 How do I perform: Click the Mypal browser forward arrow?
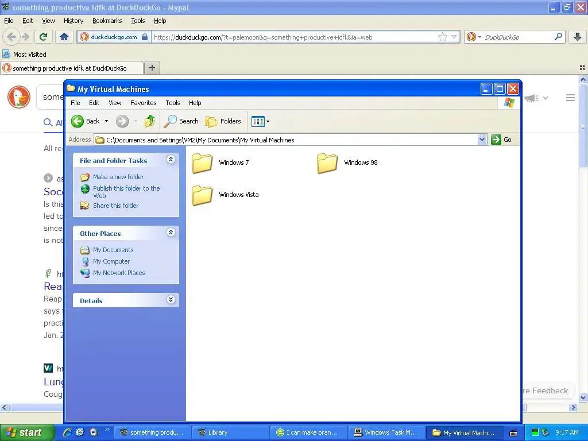click(25, 37)
